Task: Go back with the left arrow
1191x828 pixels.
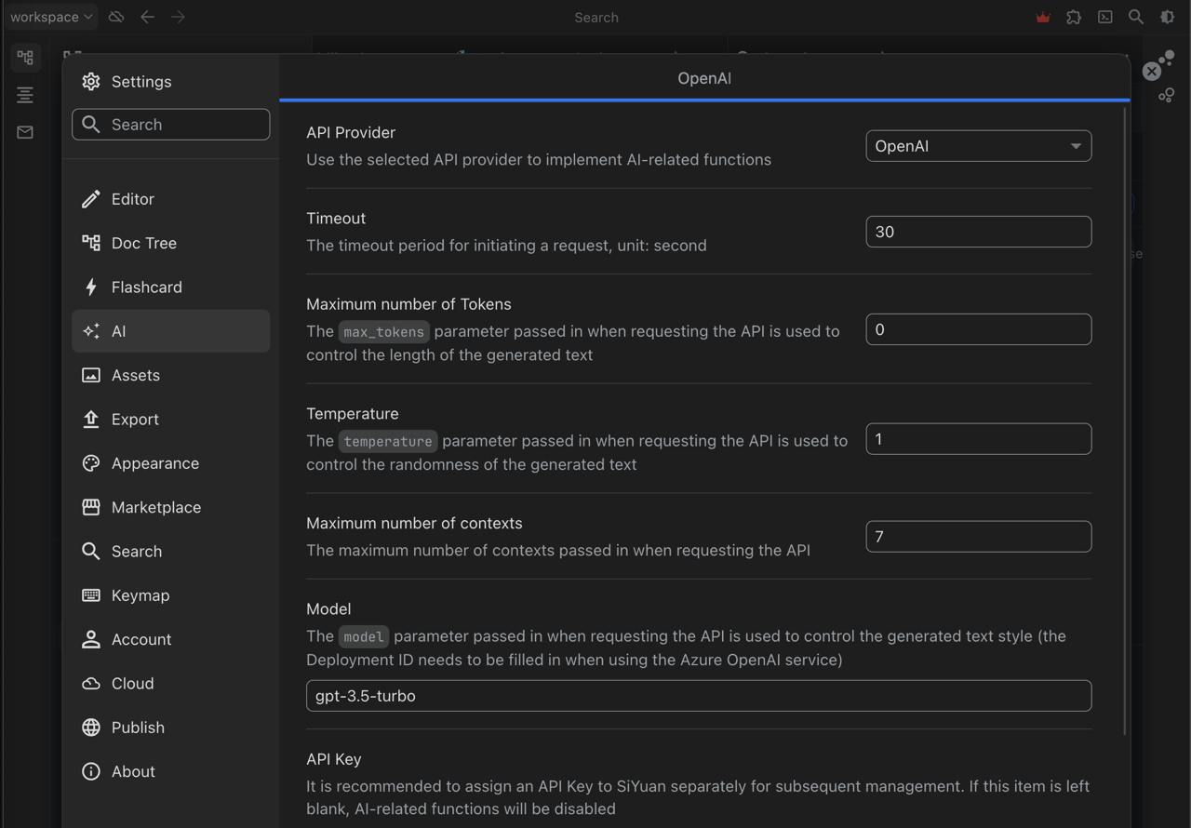Action: coord(147,17)
